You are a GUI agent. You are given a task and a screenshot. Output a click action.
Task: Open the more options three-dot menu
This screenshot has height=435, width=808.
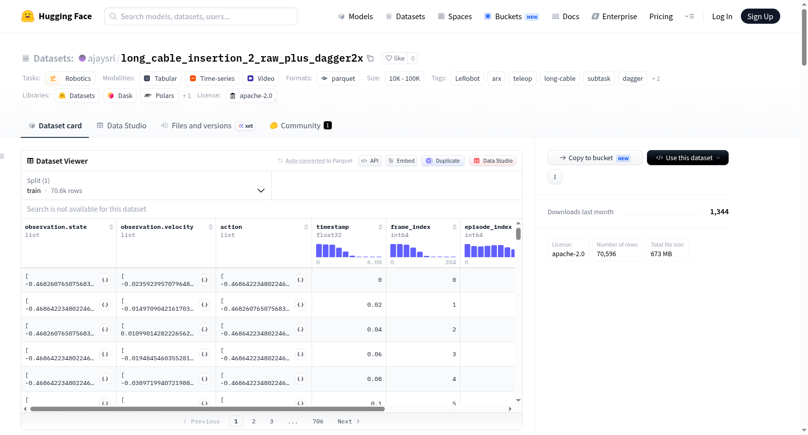tap(555, 177)
